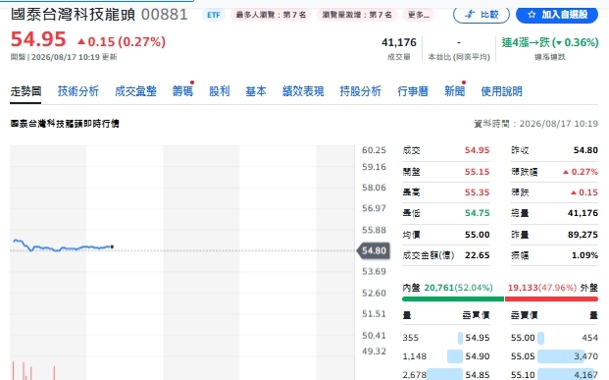Viewport: 609px width, 380px height.
Task: Click the bid quantity 355
Action: (x=411, y=338)
